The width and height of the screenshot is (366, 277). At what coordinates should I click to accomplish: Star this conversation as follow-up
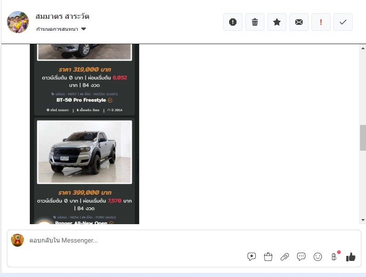[277, 22]
